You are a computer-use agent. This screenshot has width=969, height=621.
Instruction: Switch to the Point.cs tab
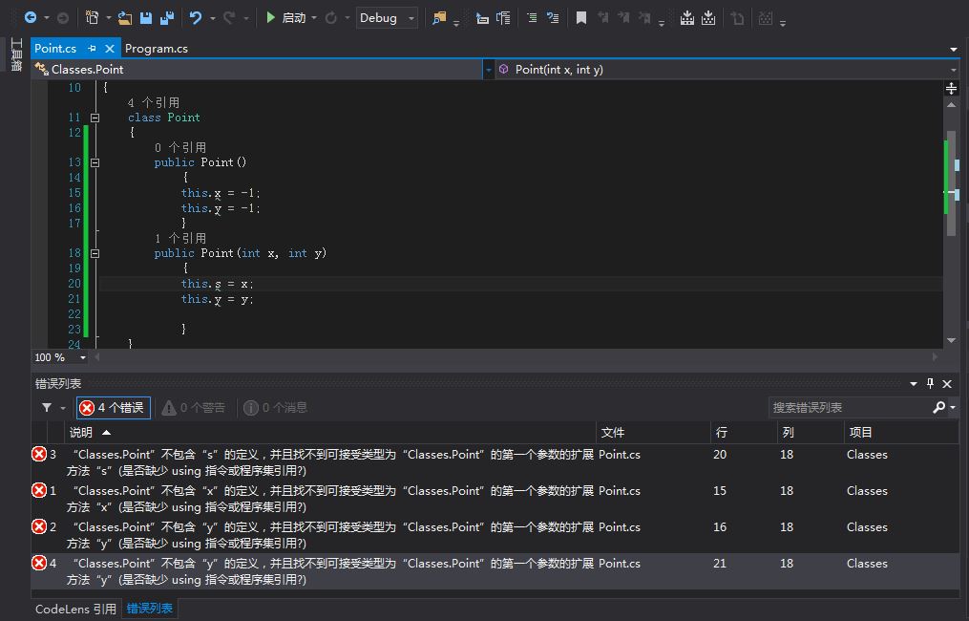(55, 48)
